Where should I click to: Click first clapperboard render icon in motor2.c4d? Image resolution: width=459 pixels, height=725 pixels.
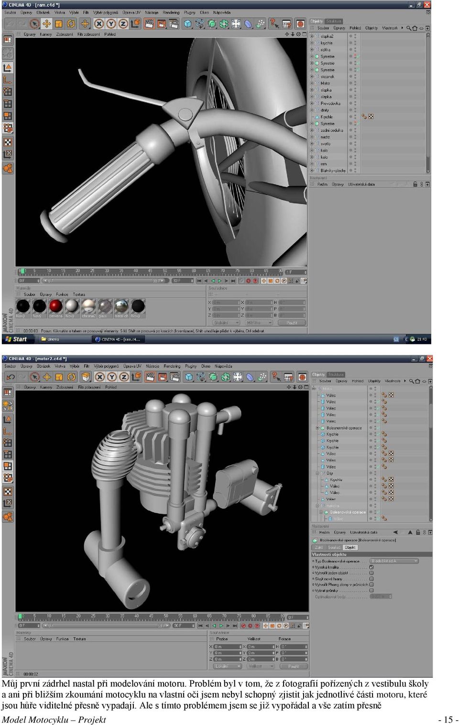pyautogui.click(x=150, y=377)
